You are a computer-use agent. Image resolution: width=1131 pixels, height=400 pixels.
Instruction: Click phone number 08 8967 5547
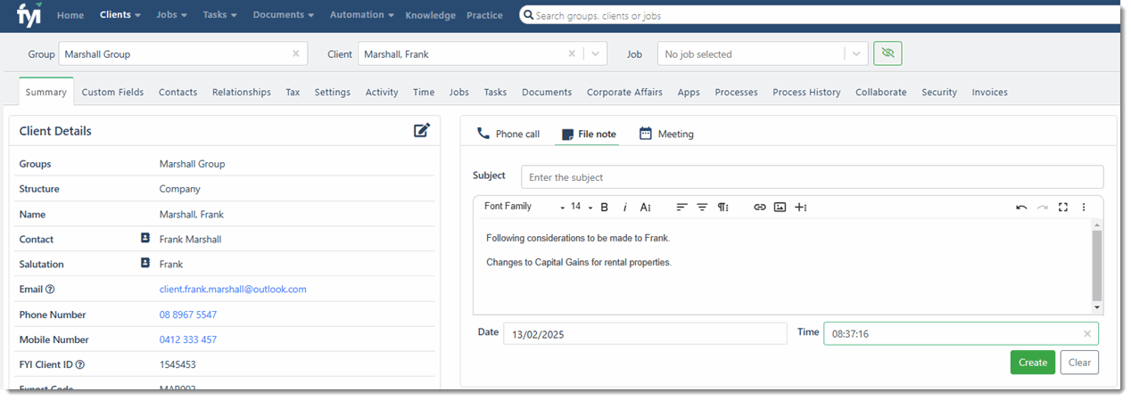coord(188,314)
